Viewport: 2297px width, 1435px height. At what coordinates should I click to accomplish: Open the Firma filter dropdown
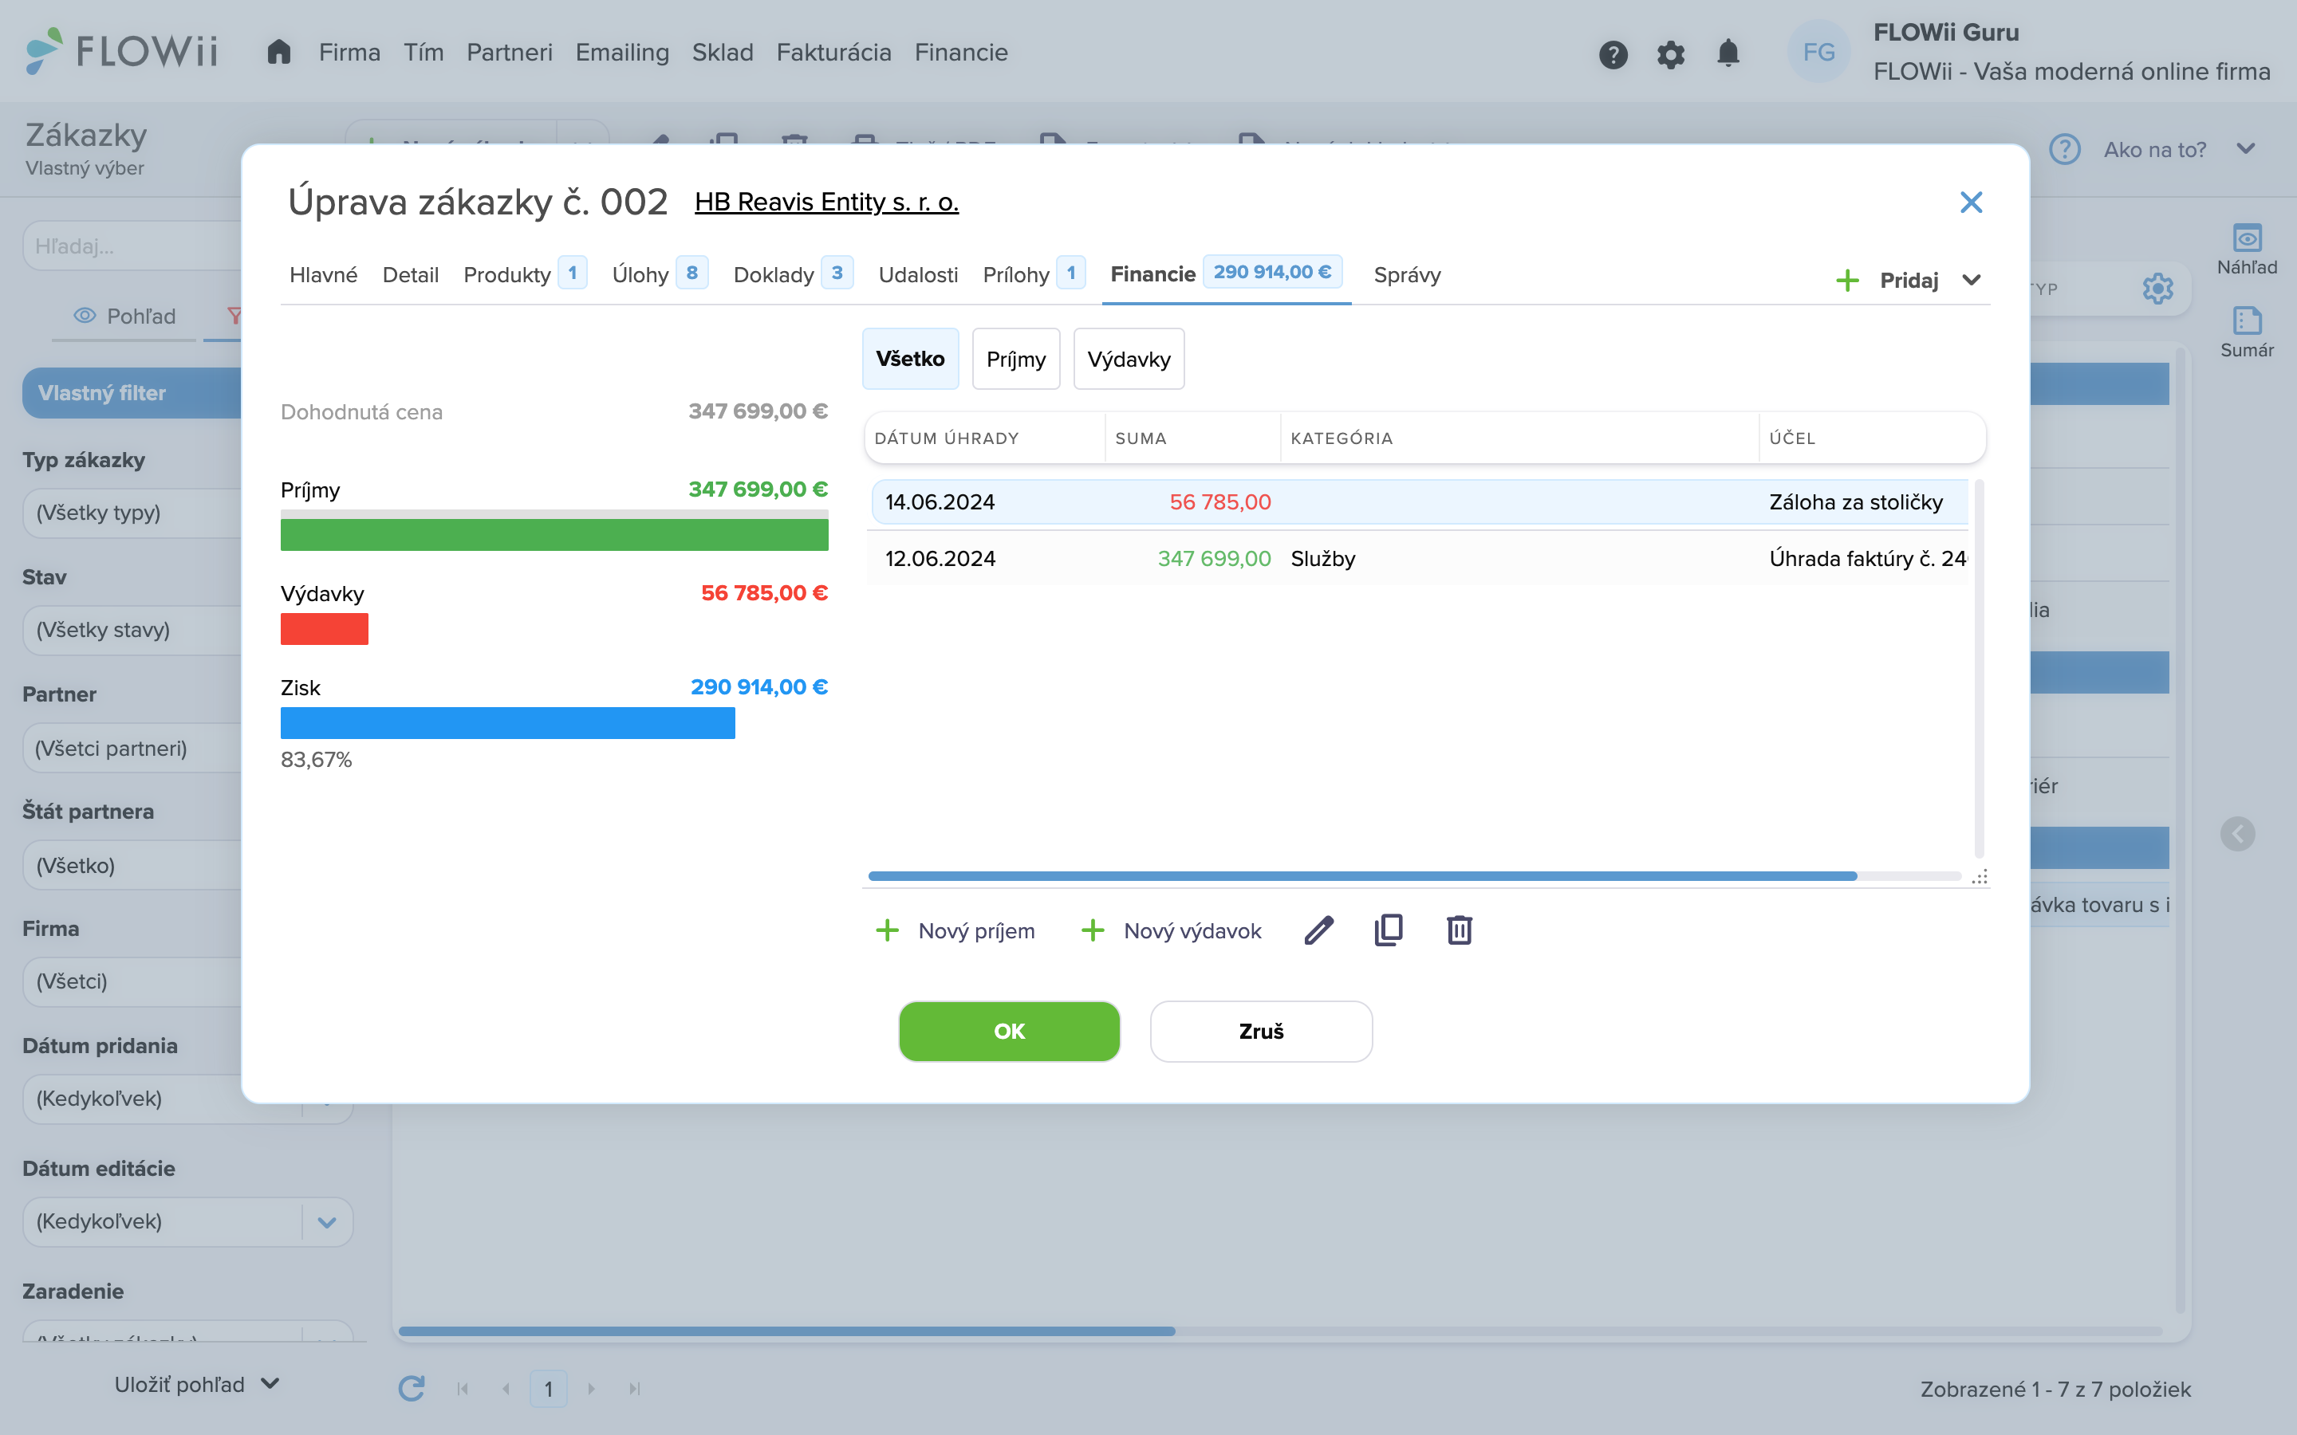pyautogui.click(x=133, y=981)
